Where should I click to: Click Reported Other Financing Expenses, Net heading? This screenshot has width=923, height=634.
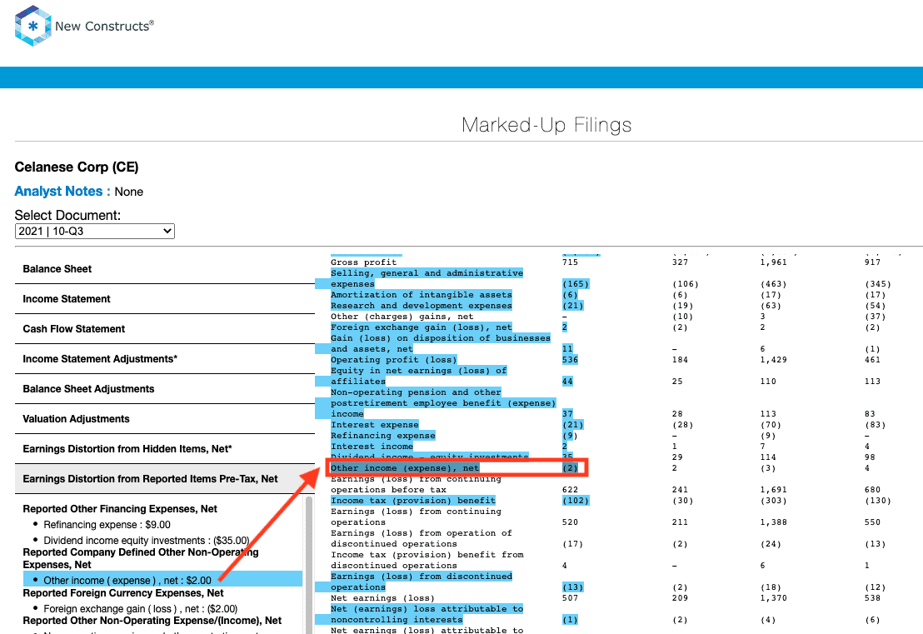pyautogui.click(x=120, y=508)
